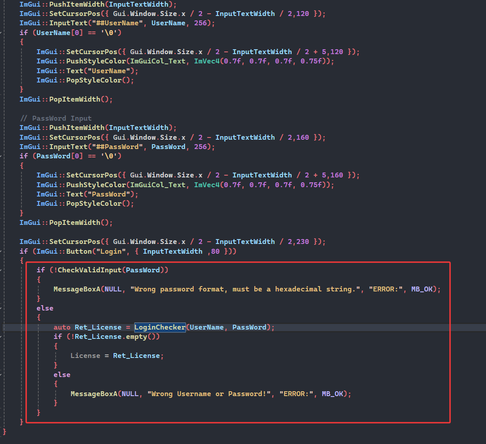Click the highlighted LoginChecker function name
The height and width of the screenshot is (444, 486).
pyautogui.click(x=160, y=327)
